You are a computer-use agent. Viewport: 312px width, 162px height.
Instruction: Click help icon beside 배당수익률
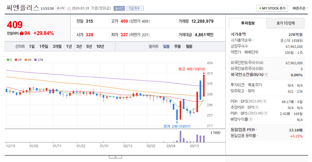[251, 119]
